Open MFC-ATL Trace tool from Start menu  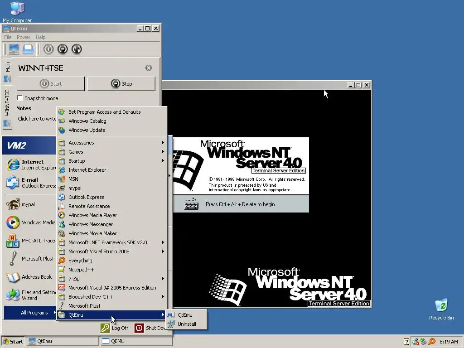[x=30, y=241]
